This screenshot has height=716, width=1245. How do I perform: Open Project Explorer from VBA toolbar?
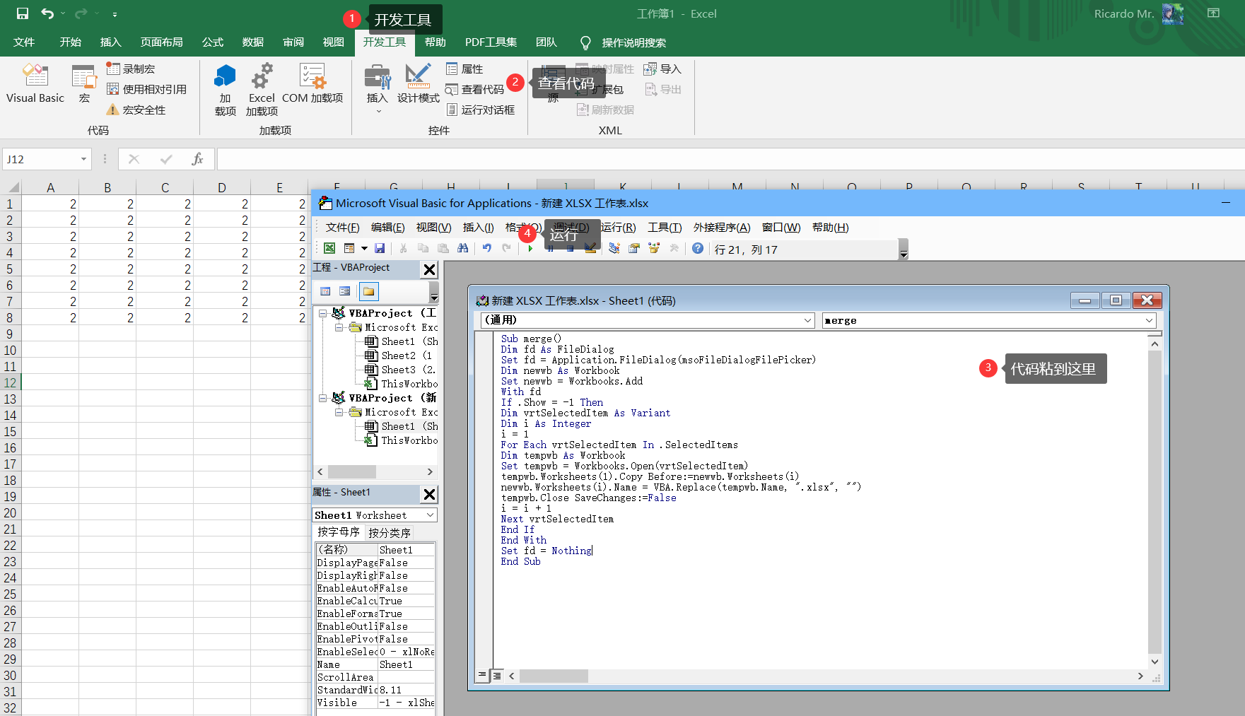(x=614, y=248)
